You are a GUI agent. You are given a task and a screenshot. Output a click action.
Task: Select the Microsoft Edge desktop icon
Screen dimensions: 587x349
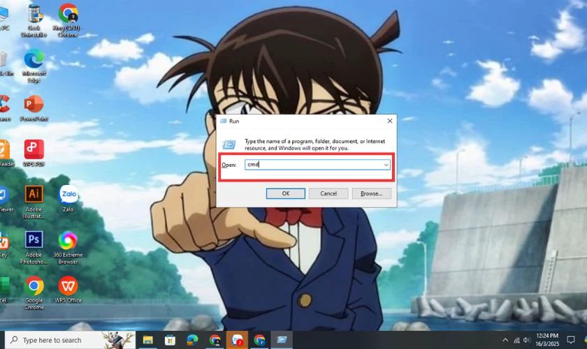click(x=34, y=66)
